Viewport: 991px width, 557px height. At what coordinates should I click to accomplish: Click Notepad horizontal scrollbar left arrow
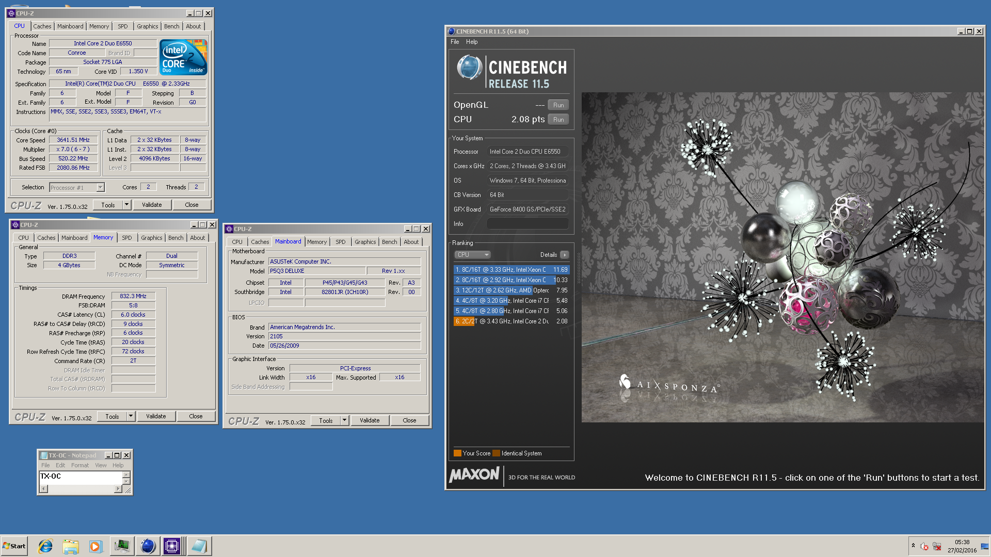(44, 488)
